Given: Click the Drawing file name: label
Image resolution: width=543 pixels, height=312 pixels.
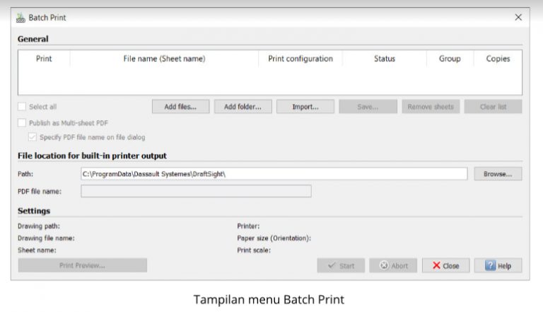Looking at the screenshot, I should (x=46, y=238).
